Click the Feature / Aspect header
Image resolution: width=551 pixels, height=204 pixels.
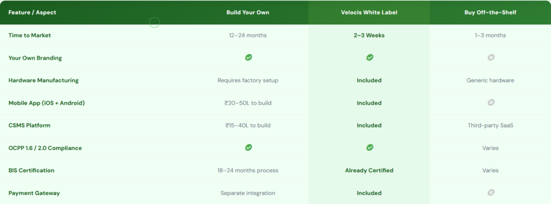[x=32, y=12]
